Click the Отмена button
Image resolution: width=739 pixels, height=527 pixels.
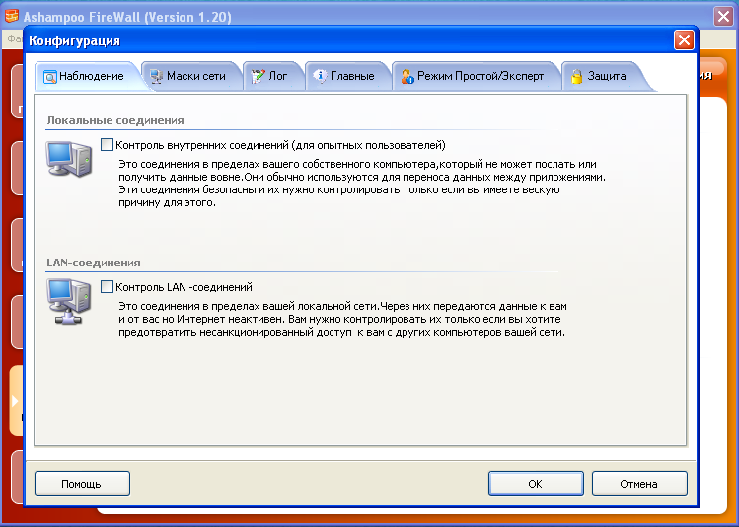pyautogui.click(x=639, y=484)
